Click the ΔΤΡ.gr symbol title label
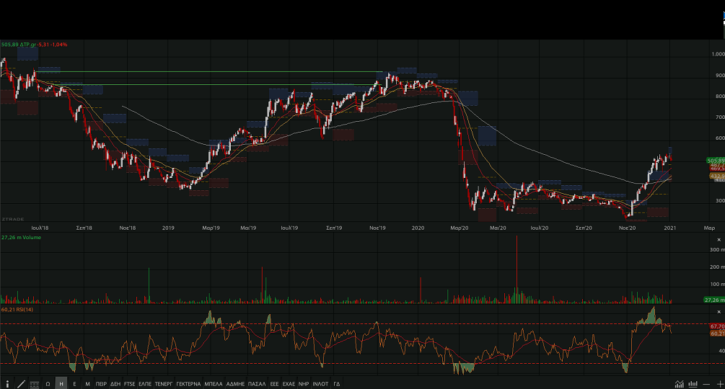 (x=29, y=45)
